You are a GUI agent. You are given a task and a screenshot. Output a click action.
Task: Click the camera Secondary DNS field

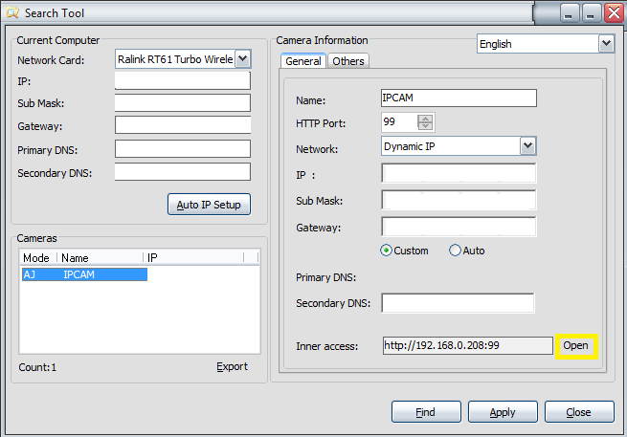[x=458, y=303]
